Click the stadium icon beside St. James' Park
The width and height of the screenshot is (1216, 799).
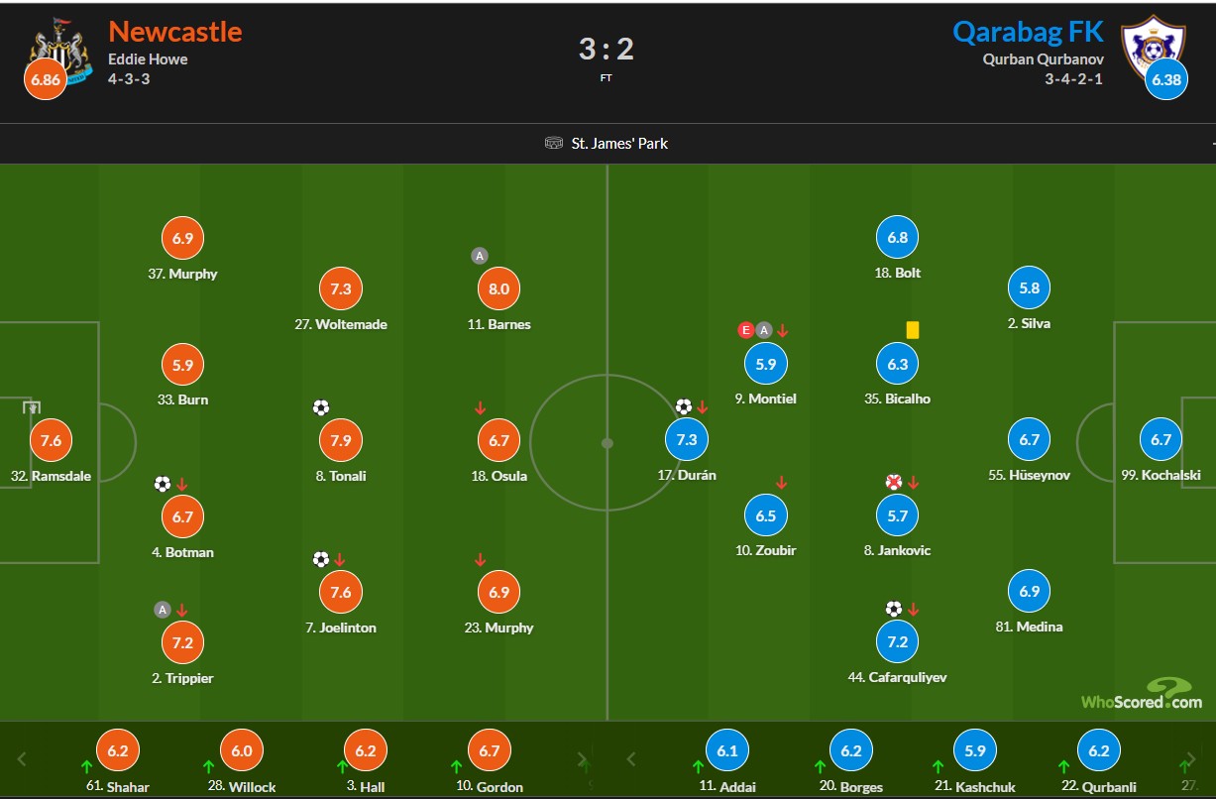click(x=554, y=144)
